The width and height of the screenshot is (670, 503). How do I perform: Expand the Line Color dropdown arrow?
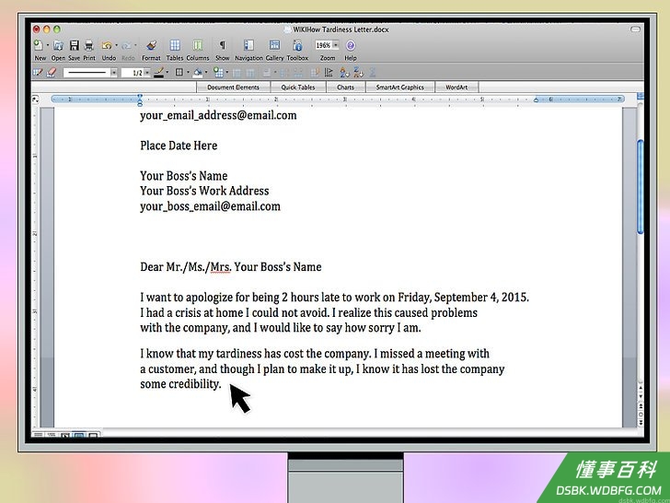(x=167, y=72)
